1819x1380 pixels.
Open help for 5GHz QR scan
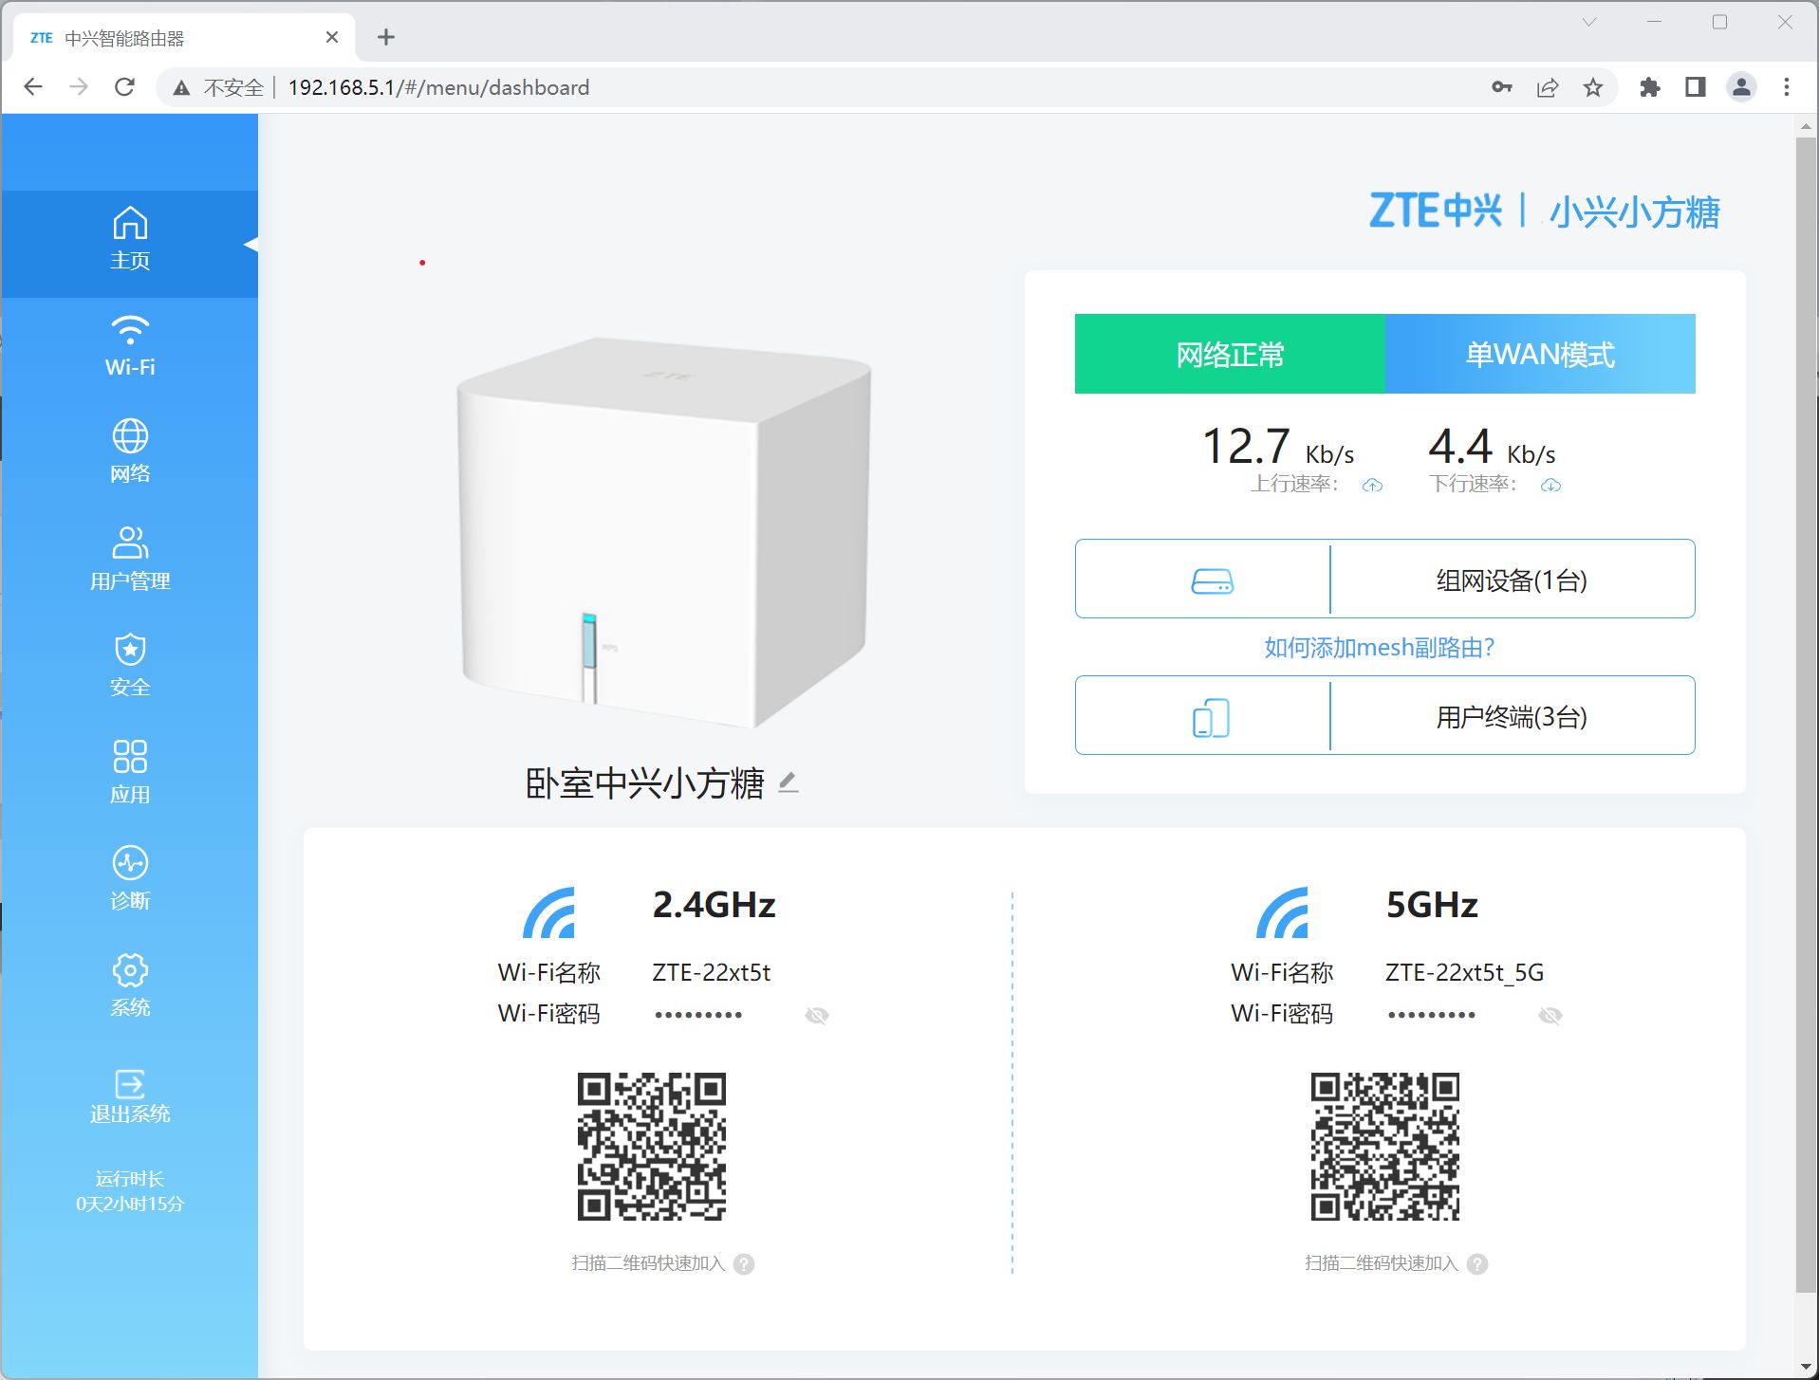point(1478,1263)
